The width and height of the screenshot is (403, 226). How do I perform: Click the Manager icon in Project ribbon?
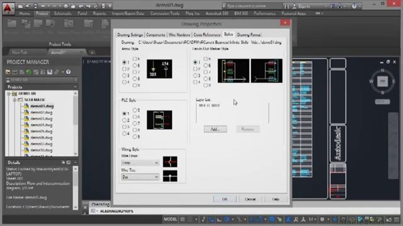(x=12, y=24)
